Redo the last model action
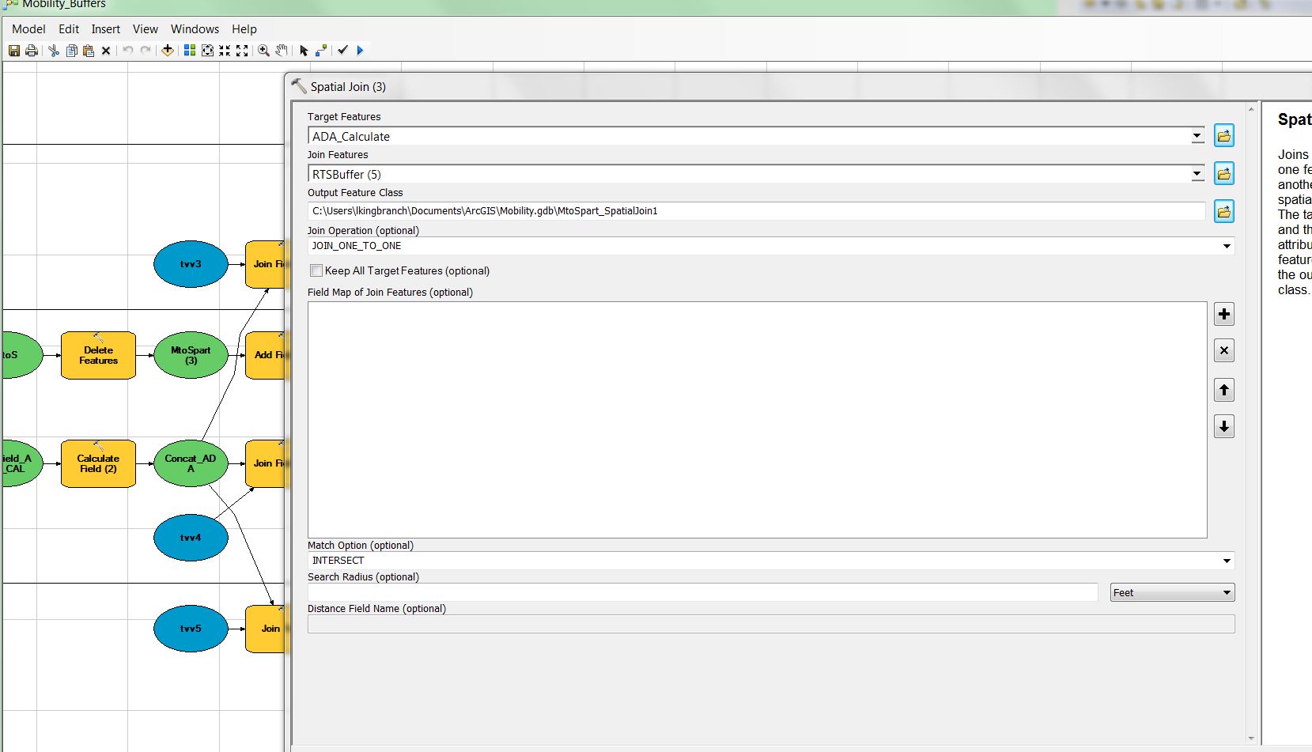 pyautogui.click(x=146, y=51)
